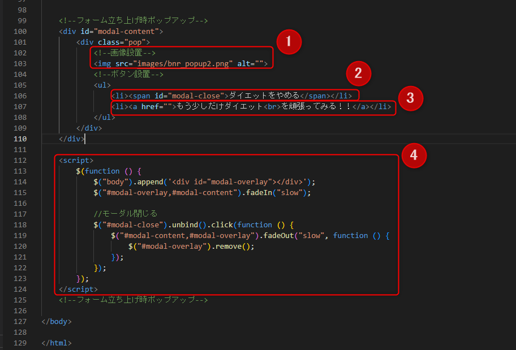Screen dimensions: 516x350
Task: Click the .unbind() call on line 118
Action: [187, 224]
